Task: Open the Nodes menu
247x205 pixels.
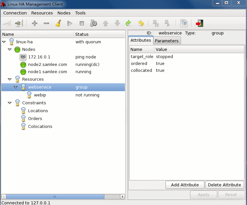Action: (x=64, y=13)
